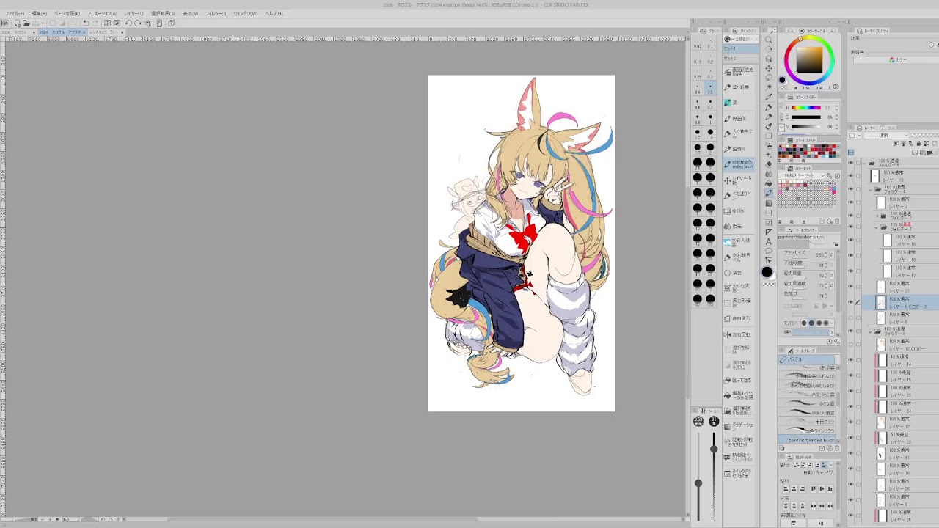Click the transparent color swatch below main color
Image resolution: width=939 pixels, height=528 pixels.
(767, 284)
